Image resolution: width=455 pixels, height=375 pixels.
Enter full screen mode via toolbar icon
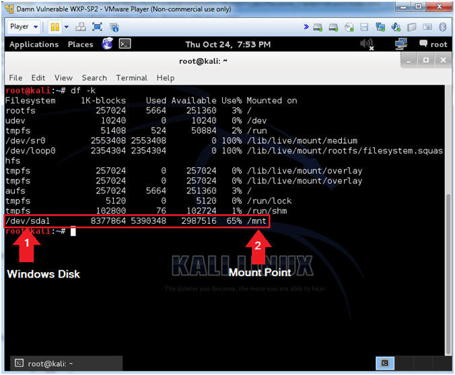[x=97, y=27]
